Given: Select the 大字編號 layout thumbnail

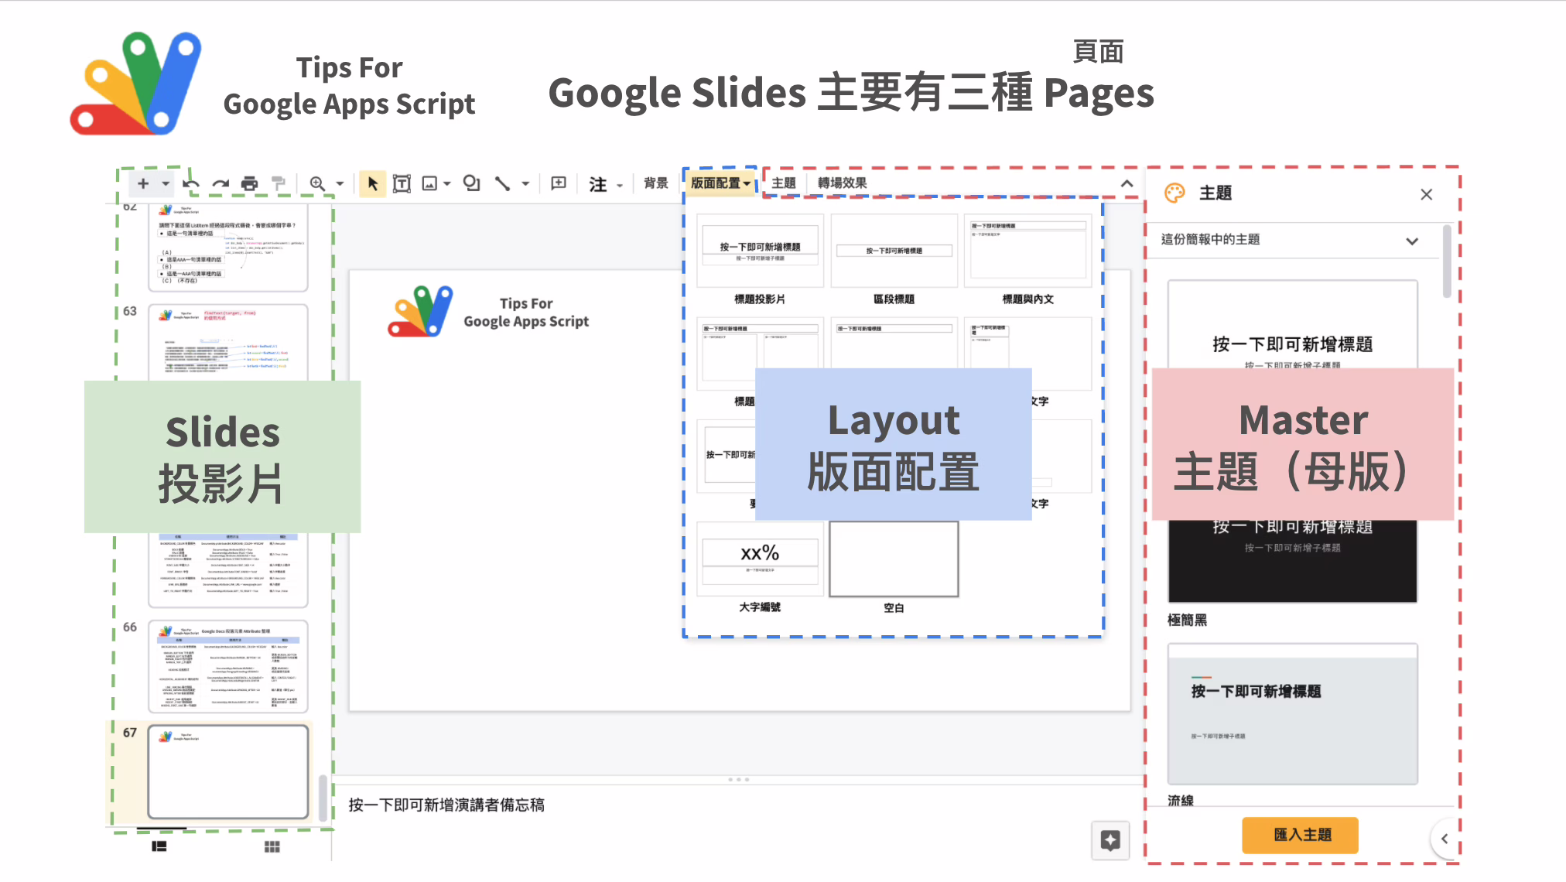Looking at the screenshot, I should click(x=760, y=559).
